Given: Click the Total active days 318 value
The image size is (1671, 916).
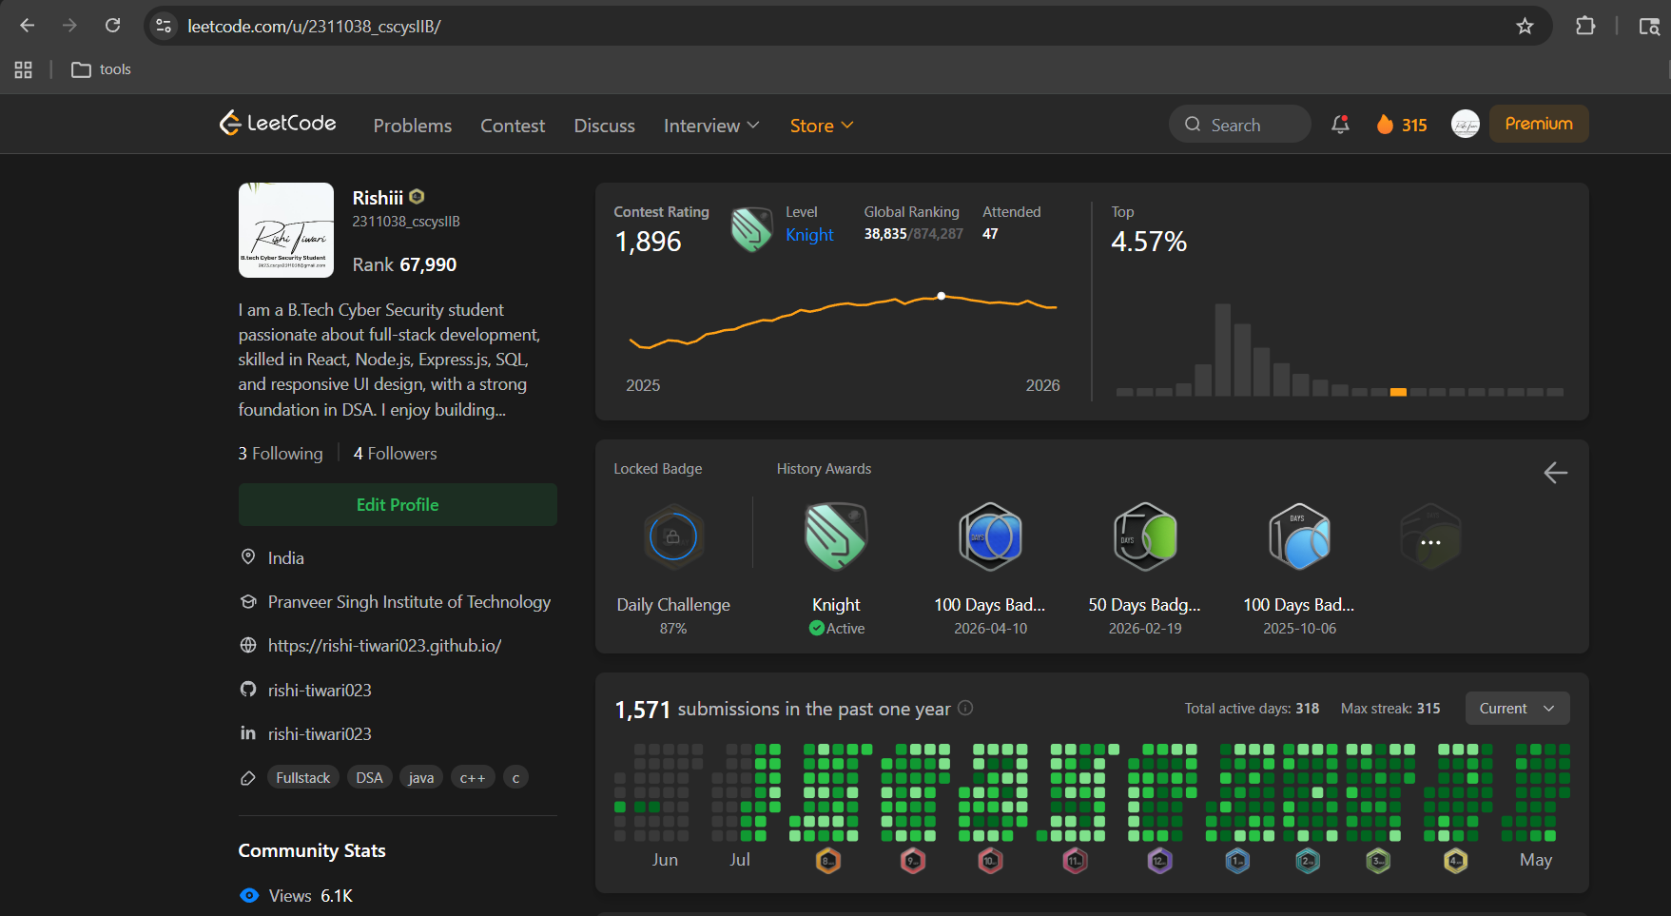Looking at the screenshot, I should coord(1308,709).
